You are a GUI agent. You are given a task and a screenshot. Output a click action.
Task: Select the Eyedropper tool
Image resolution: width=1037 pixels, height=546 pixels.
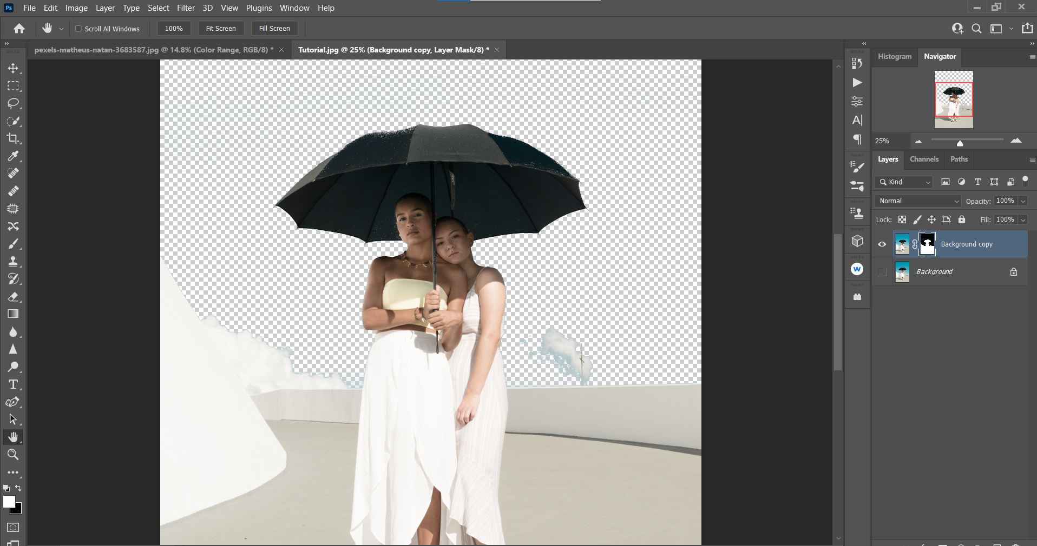(13, 156)
